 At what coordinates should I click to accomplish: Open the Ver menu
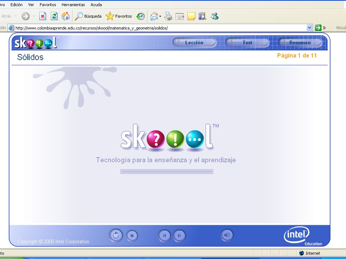pos(31,5)
